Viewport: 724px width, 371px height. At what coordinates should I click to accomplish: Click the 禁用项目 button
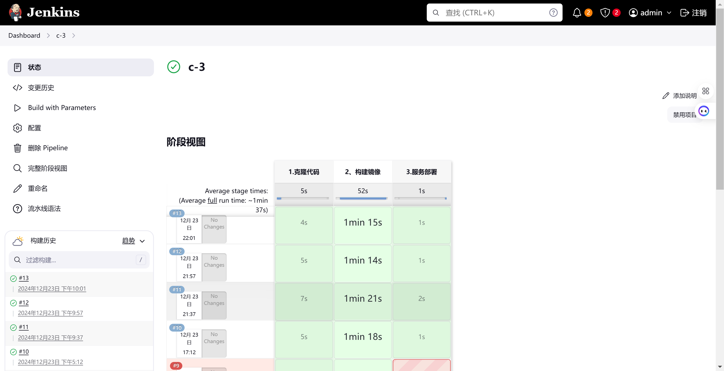[x=684, y=115]
